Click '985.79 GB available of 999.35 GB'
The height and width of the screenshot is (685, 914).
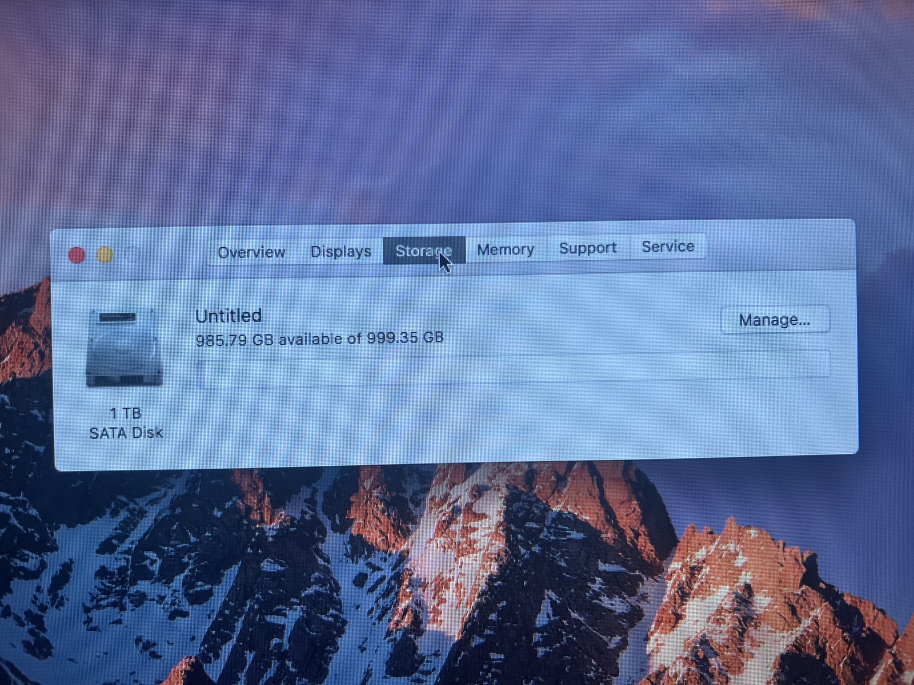pos(319,339)
